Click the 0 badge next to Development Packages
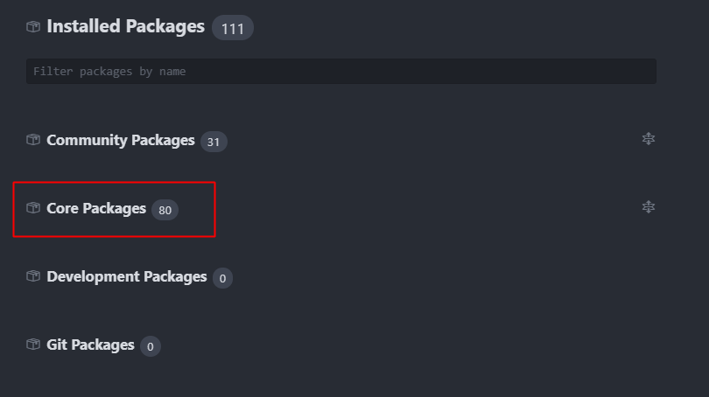Viewport: 709px width, 397px height. click(222, 278)
